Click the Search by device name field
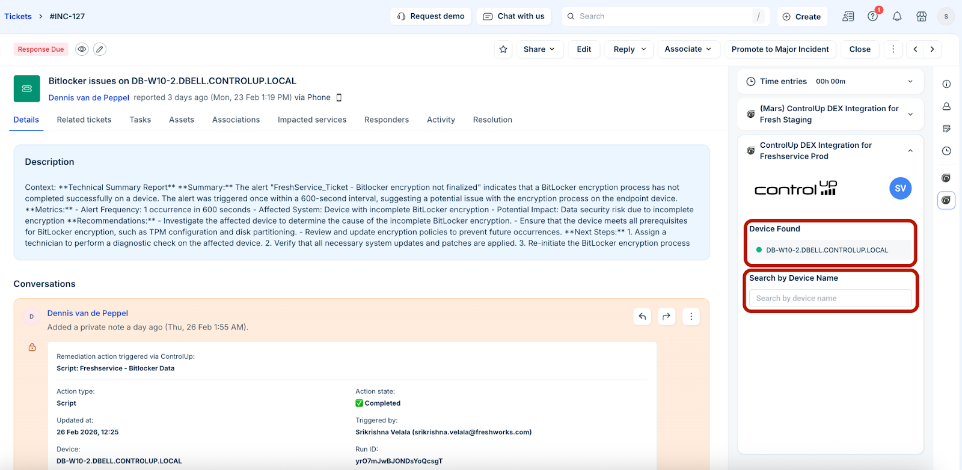The width and height of the screenshot is (962, 470). 830,298
